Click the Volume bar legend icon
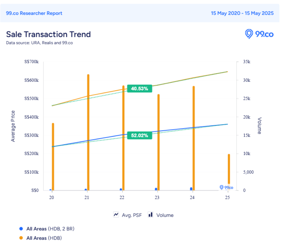 pyautogui.click(x=151, y=215)
